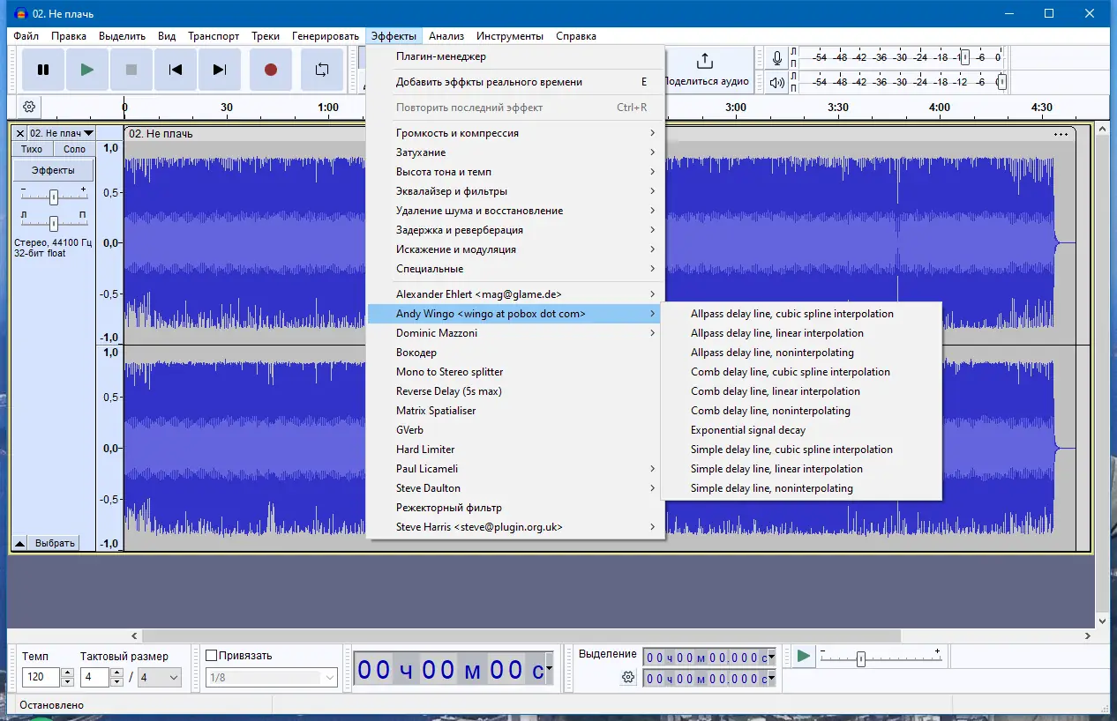This screenshot has height=721, width=1117.
Task: Choose Allpass delay line, cubic spline interpolation
Action: [x=801, y=314]
